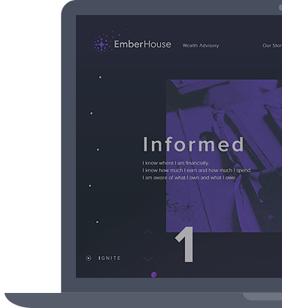Open the Our Story menu item
This screenshot has width=282, height=308.
272,45
